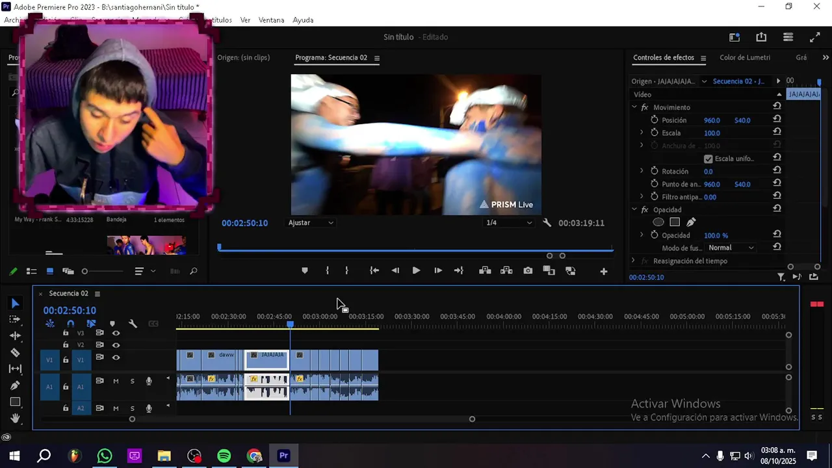Select the Rectangle tool
832x468 pixels.
click(16, 402)
